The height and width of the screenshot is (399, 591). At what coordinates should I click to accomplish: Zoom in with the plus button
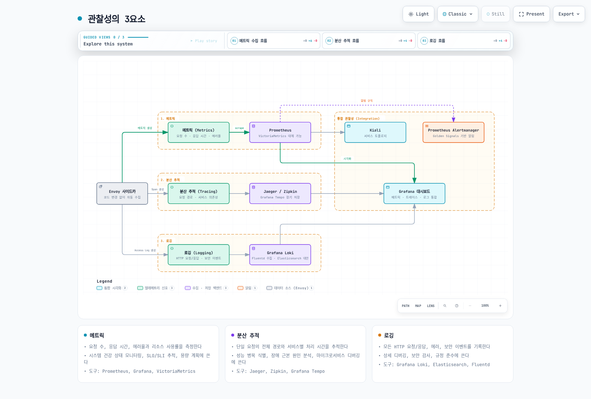click(x=501, y=306)
